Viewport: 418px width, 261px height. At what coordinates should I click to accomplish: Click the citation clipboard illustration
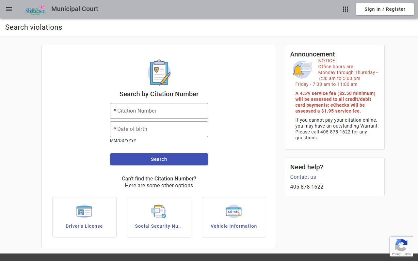(159, 72)
